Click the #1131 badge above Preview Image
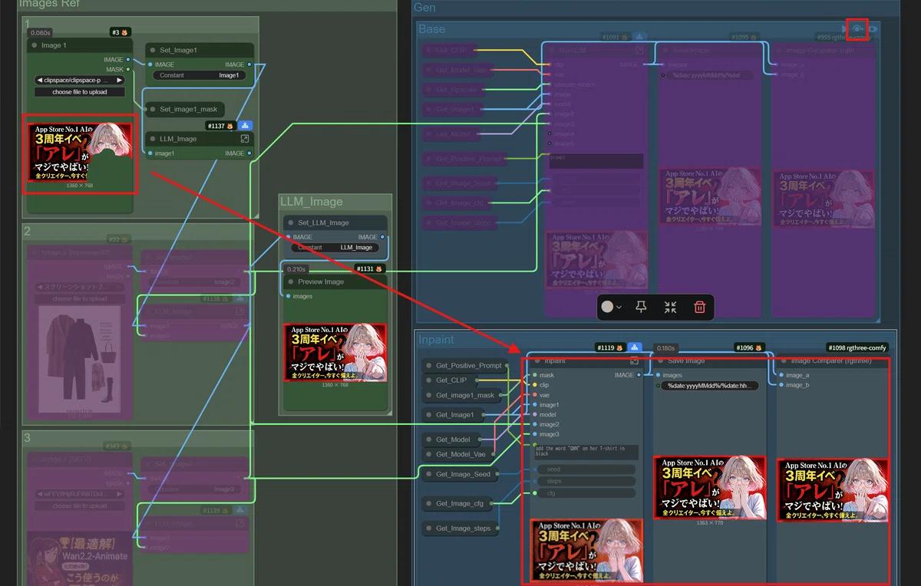This screenshot has width=921, height=586. pos(371,269)
